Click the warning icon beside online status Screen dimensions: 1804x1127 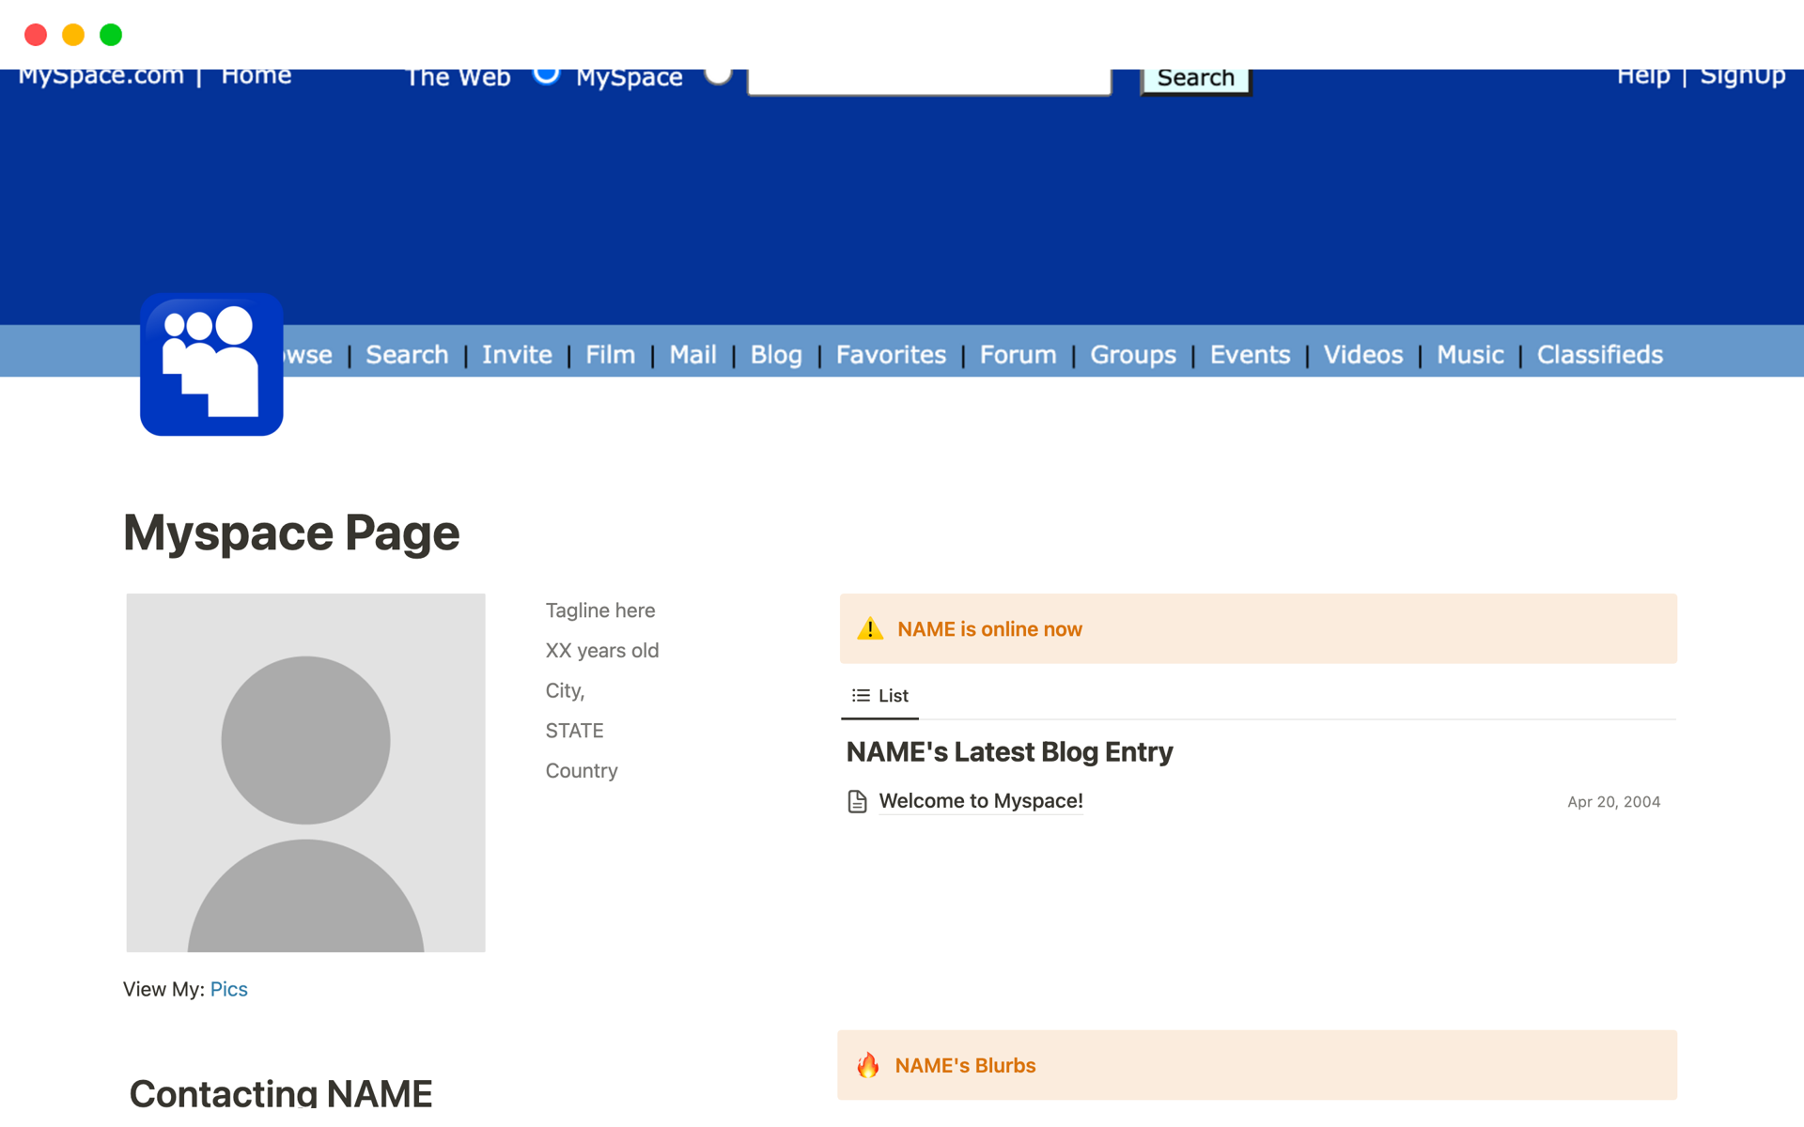(870, 628)
